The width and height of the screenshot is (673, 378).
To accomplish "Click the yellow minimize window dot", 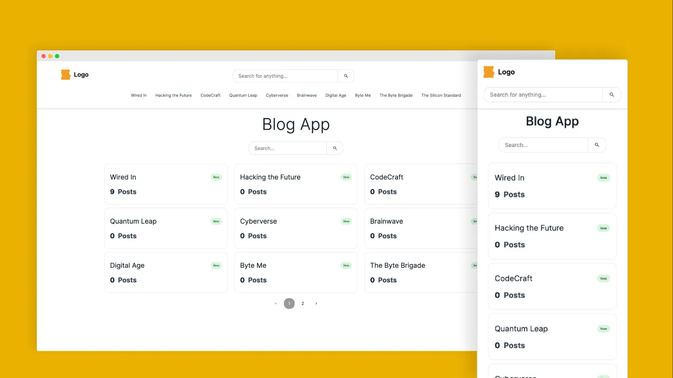I will click(x=50, y=56).
